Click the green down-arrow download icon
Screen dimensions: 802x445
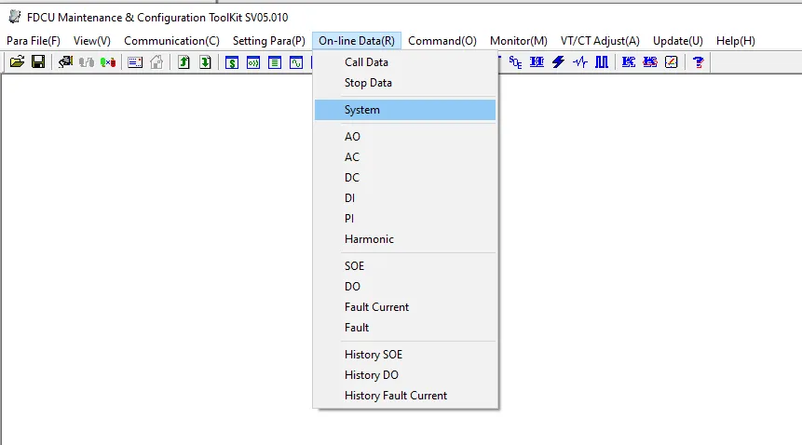205,62
